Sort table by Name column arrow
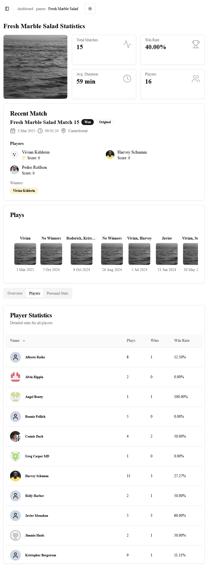This screenshot has height=568, width=208. [x=24, y=341]
